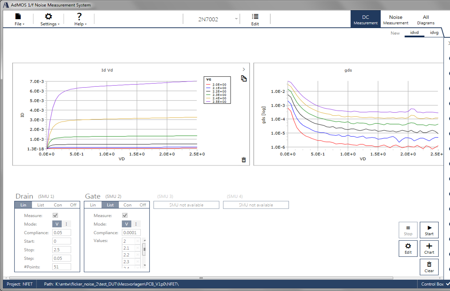
Task: Click the gds chart title
Action: [348, 70]
